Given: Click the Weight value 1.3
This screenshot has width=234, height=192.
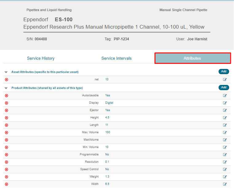Looking at the screenshot, I should click(107, 177).
